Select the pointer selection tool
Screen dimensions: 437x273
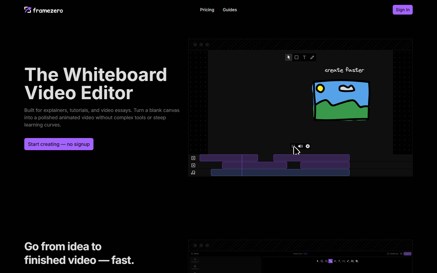click(288, 57)
